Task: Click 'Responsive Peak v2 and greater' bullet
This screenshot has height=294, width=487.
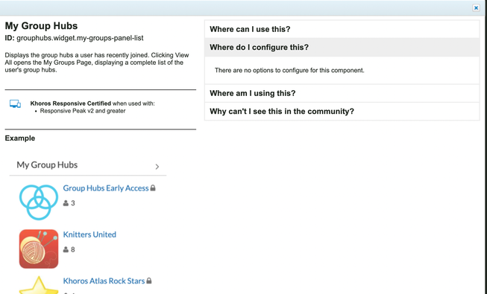Action: click(x=83, y=111)
